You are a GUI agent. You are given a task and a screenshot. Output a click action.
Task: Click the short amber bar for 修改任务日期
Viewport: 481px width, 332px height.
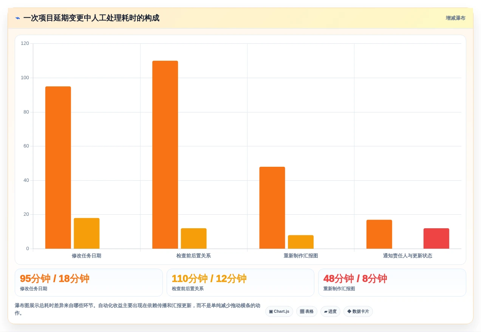point(87,233)
